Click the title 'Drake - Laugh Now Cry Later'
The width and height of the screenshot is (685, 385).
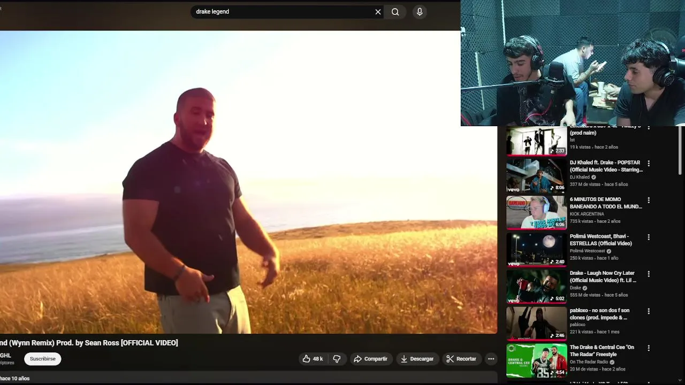tap(603, 276)
